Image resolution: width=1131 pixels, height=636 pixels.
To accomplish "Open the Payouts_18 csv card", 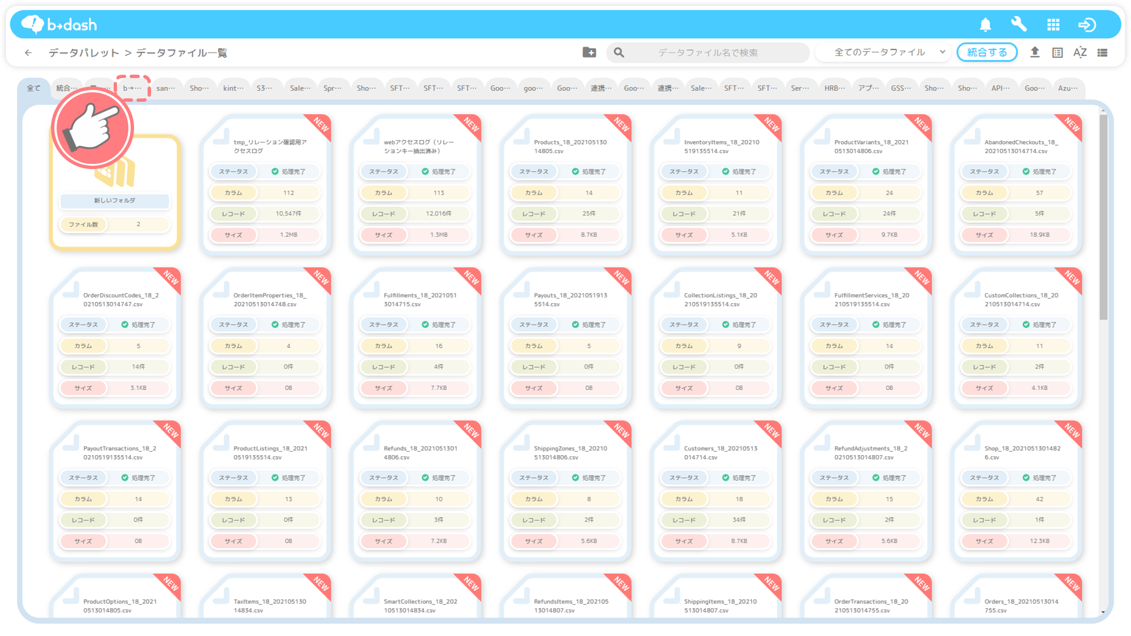I will (565, 339).
